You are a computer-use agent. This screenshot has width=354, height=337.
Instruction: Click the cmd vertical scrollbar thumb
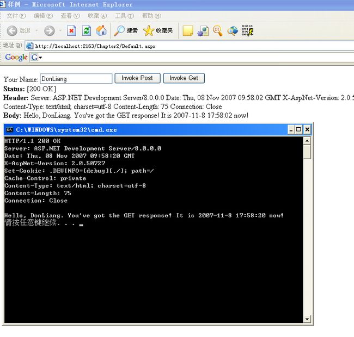click(x=307, y=152)
